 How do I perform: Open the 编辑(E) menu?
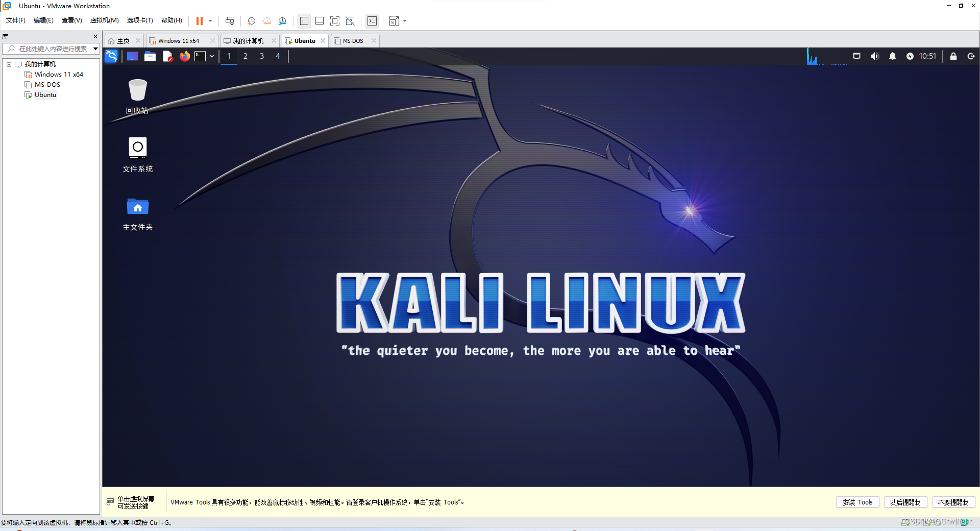[x=43, y=20]
